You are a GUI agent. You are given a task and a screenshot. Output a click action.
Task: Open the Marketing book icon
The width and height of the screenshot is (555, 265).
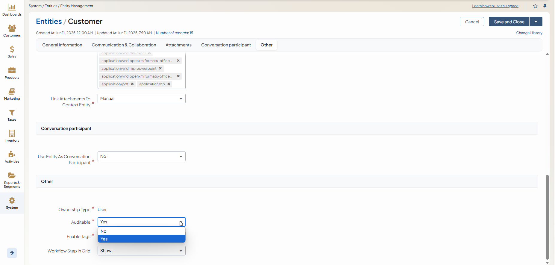pyautogui.click(x=12, y=92)
